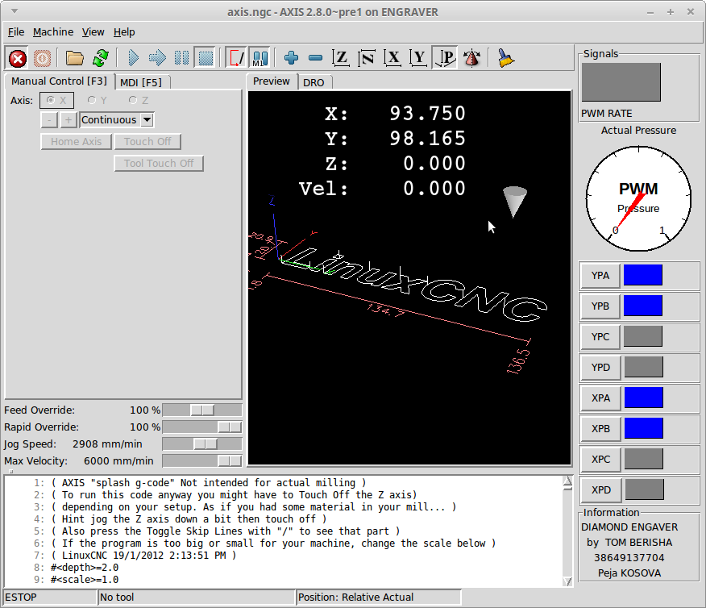This screenshot has height=608, width=706.
Task: Toggle rotate view cone icon
Action: coord(471,59)
